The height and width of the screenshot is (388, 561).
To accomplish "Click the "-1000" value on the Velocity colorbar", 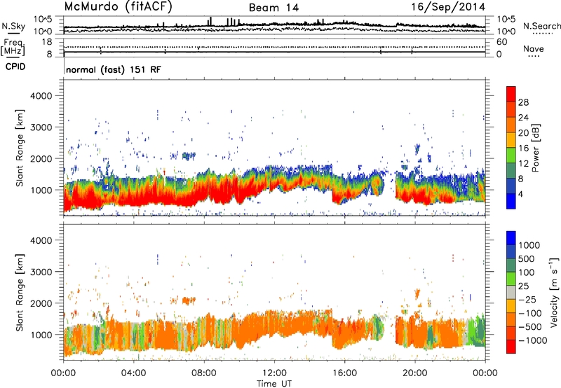I will click(x=532, y=340).
